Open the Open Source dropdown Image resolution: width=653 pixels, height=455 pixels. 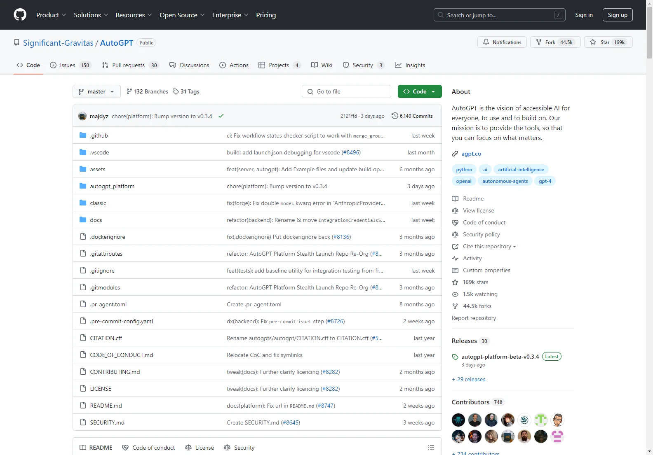click(x=182, y=15)
